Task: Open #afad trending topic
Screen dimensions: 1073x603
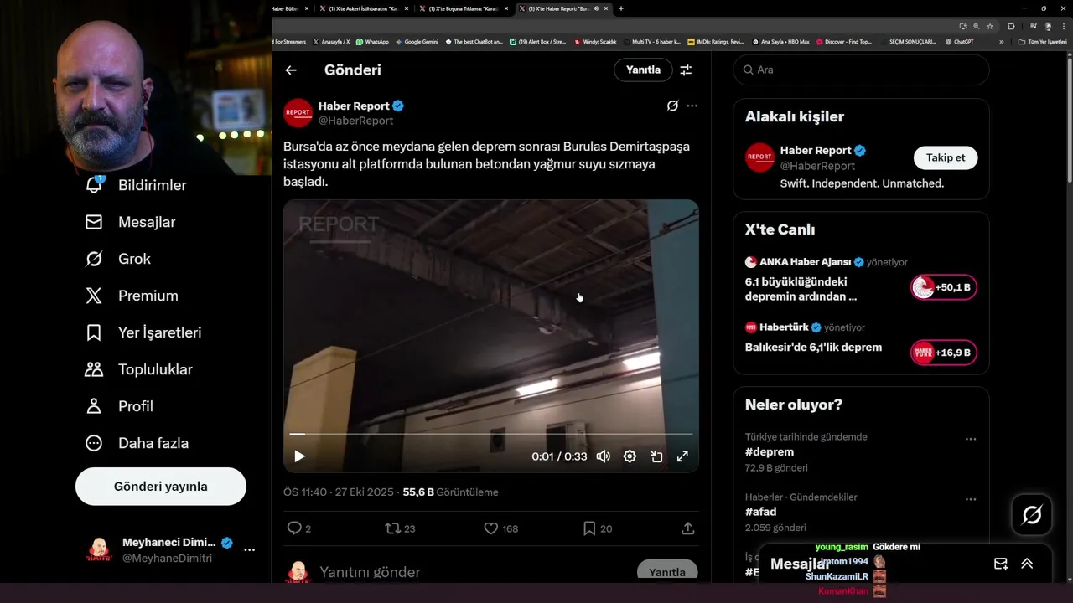Action: [x=761, y=512]
